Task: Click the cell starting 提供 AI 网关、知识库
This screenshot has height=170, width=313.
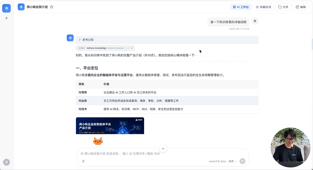Action: click(x=143, y=109)
